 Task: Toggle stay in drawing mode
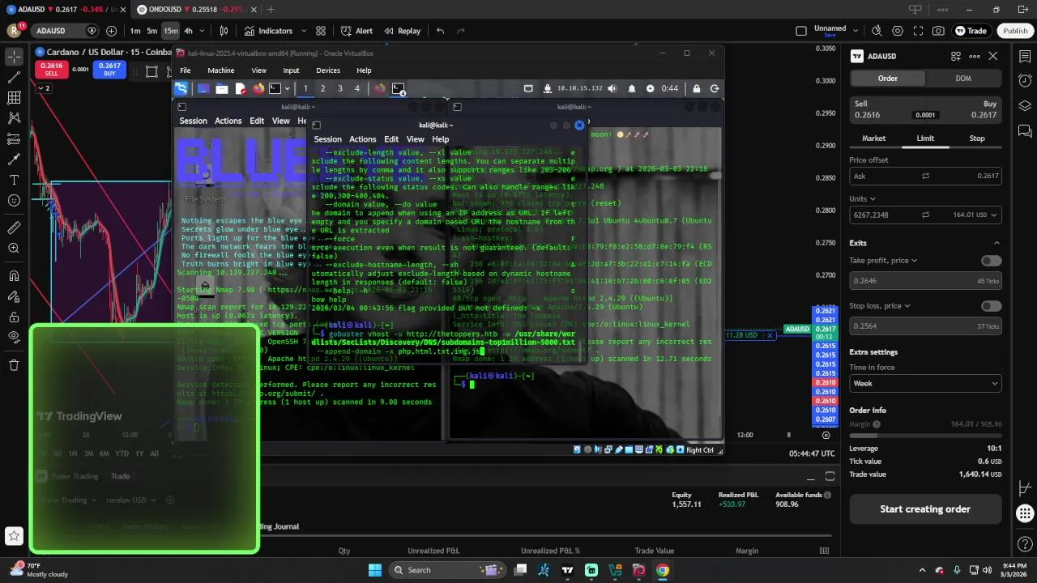pyautogui.click(x=14, y=296)
